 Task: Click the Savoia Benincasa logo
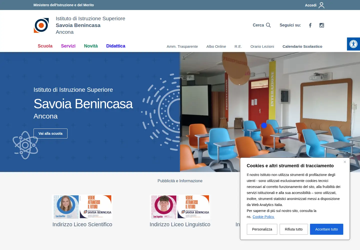click(x=41, y=25)
